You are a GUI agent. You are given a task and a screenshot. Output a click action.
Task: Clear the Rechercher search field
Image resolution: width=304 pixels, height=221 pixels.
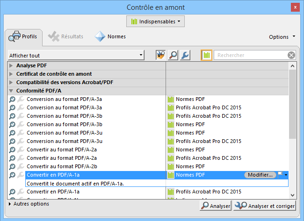[291, 55]
